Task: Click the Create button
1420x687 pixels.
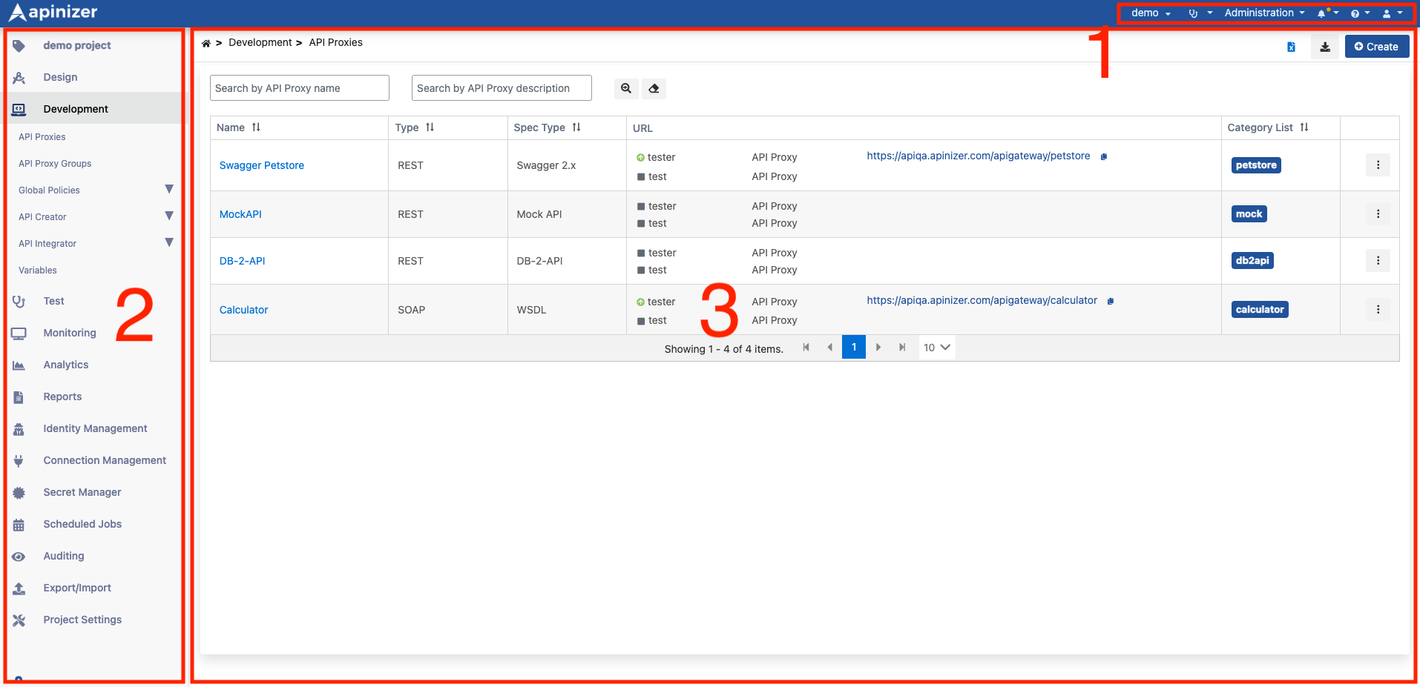Action: (1376, 47)
